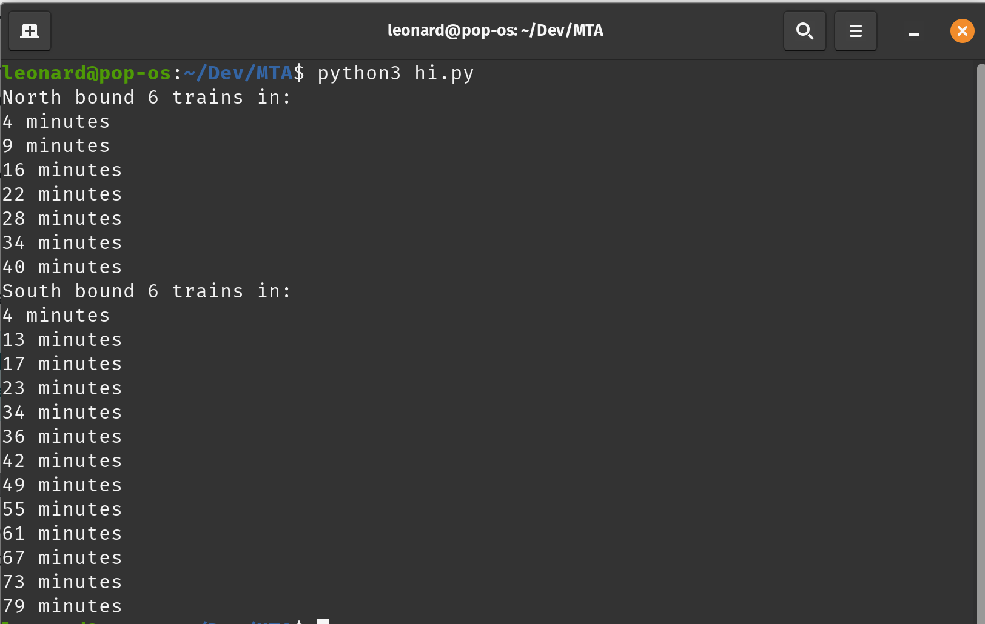
Task: Open the hamburger menu
Action: [856, 31]
